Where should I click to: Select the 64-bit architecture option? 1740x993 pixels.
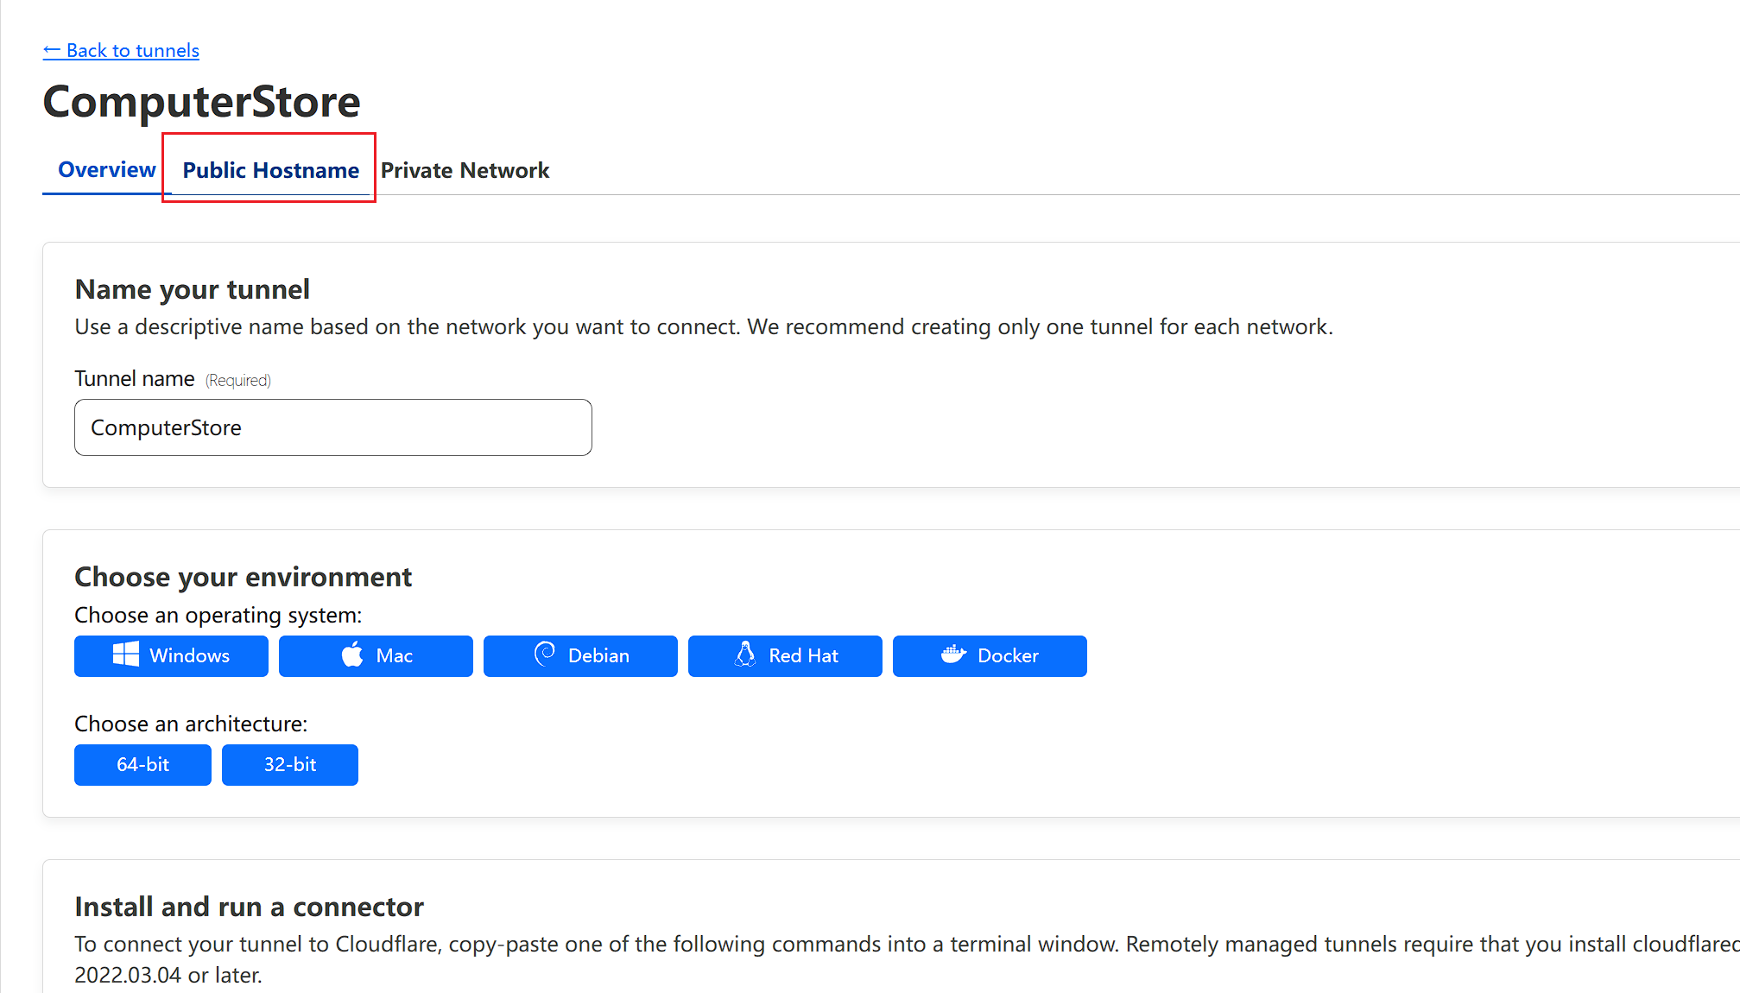(x=142, y=764)
